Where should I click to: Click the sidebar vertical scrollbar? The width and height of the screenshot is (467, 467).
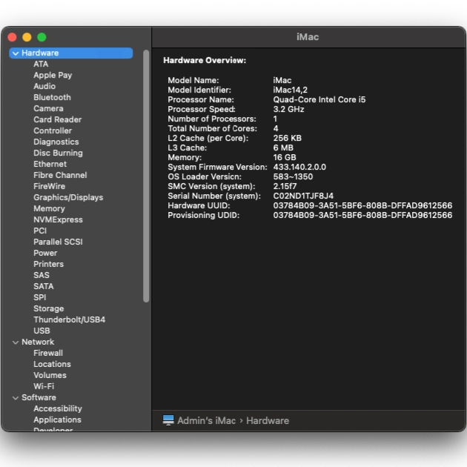(x=146, y=176)
